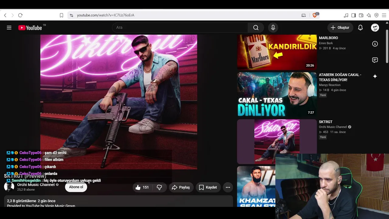Open site settings icon in address bar

(x=71, y=15)
